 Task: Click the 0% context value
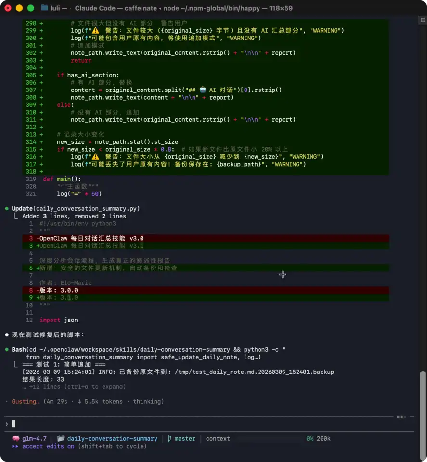click(310, 438)
